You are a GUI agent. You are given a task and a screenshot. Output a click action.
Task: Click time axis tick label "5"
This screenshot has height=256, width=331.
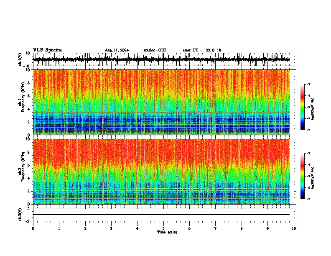point(163,228)
